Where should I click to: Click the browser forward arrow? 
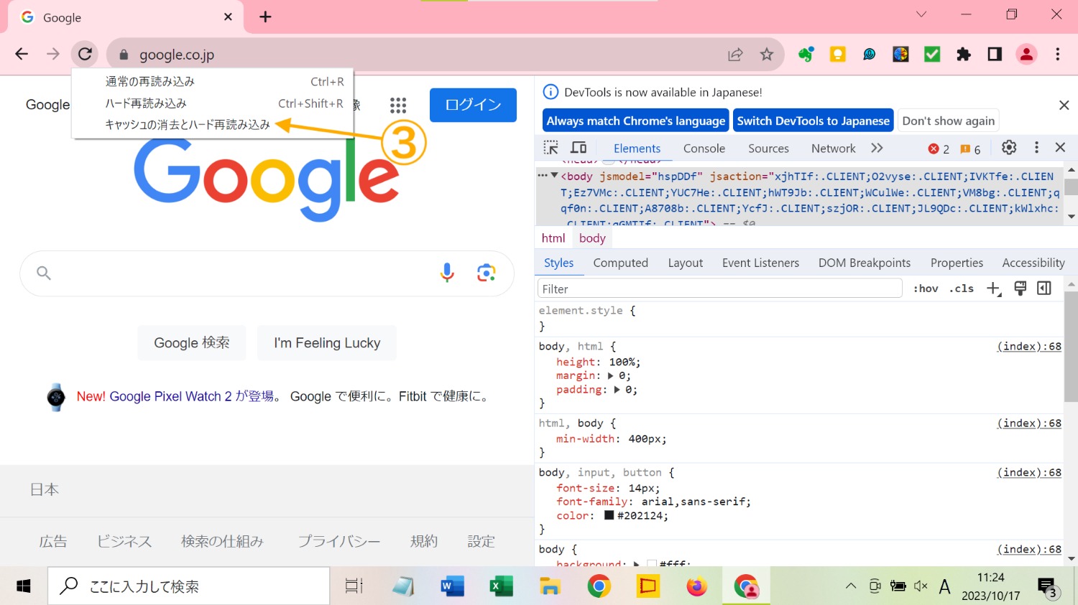pyautogui.click(x=53, y=54)
